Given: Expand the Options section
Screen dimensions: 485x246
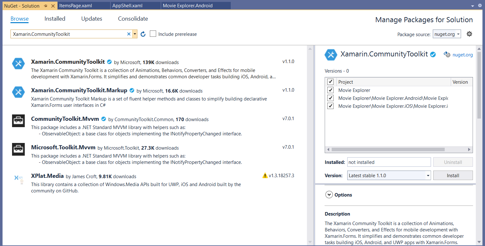Looking at the screenshot, I should [329, 195].
